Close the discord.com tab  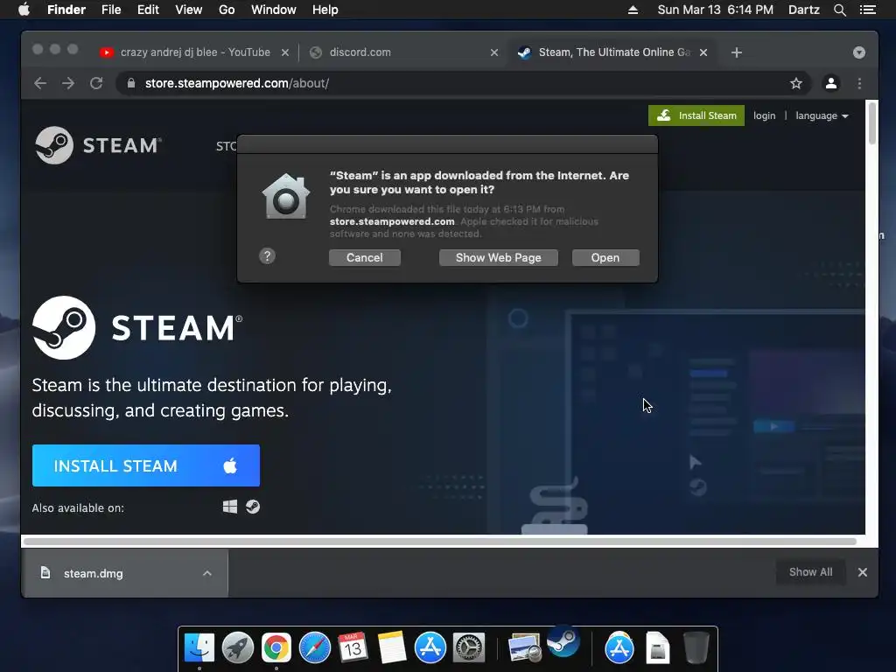[x=494, y=52]
